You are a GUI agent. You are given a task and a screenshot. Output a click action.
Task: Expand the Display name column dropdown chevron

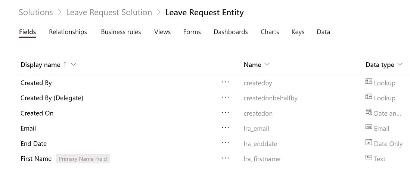tap(74, 65)
